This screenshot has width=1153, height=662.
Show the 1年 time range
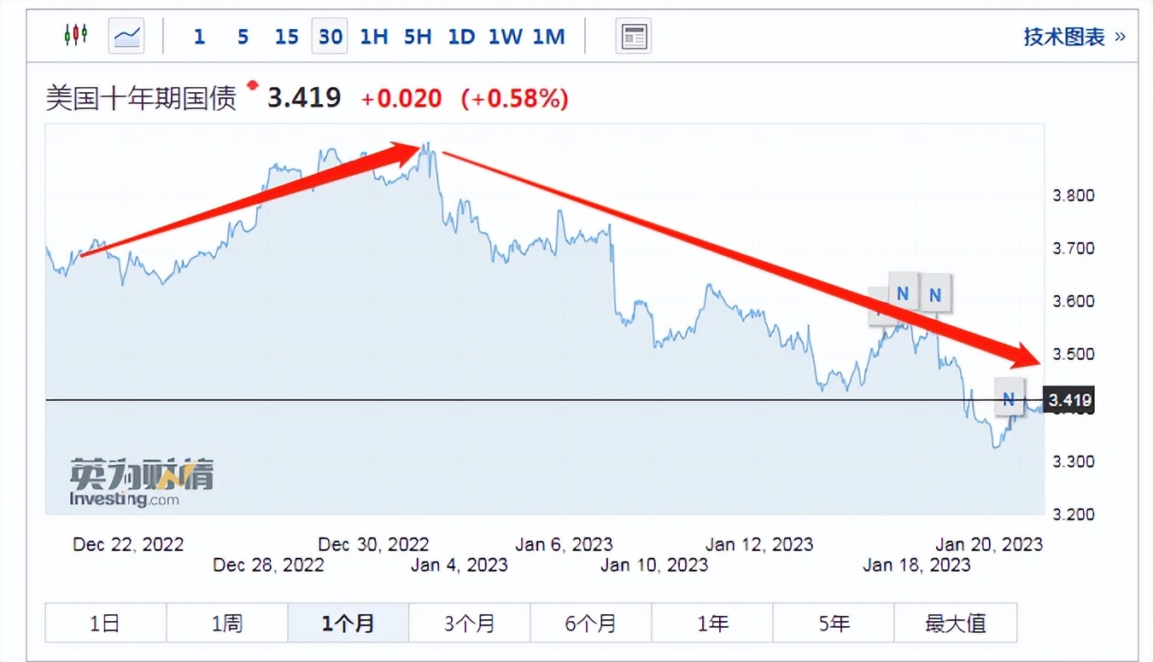[712, 623]
